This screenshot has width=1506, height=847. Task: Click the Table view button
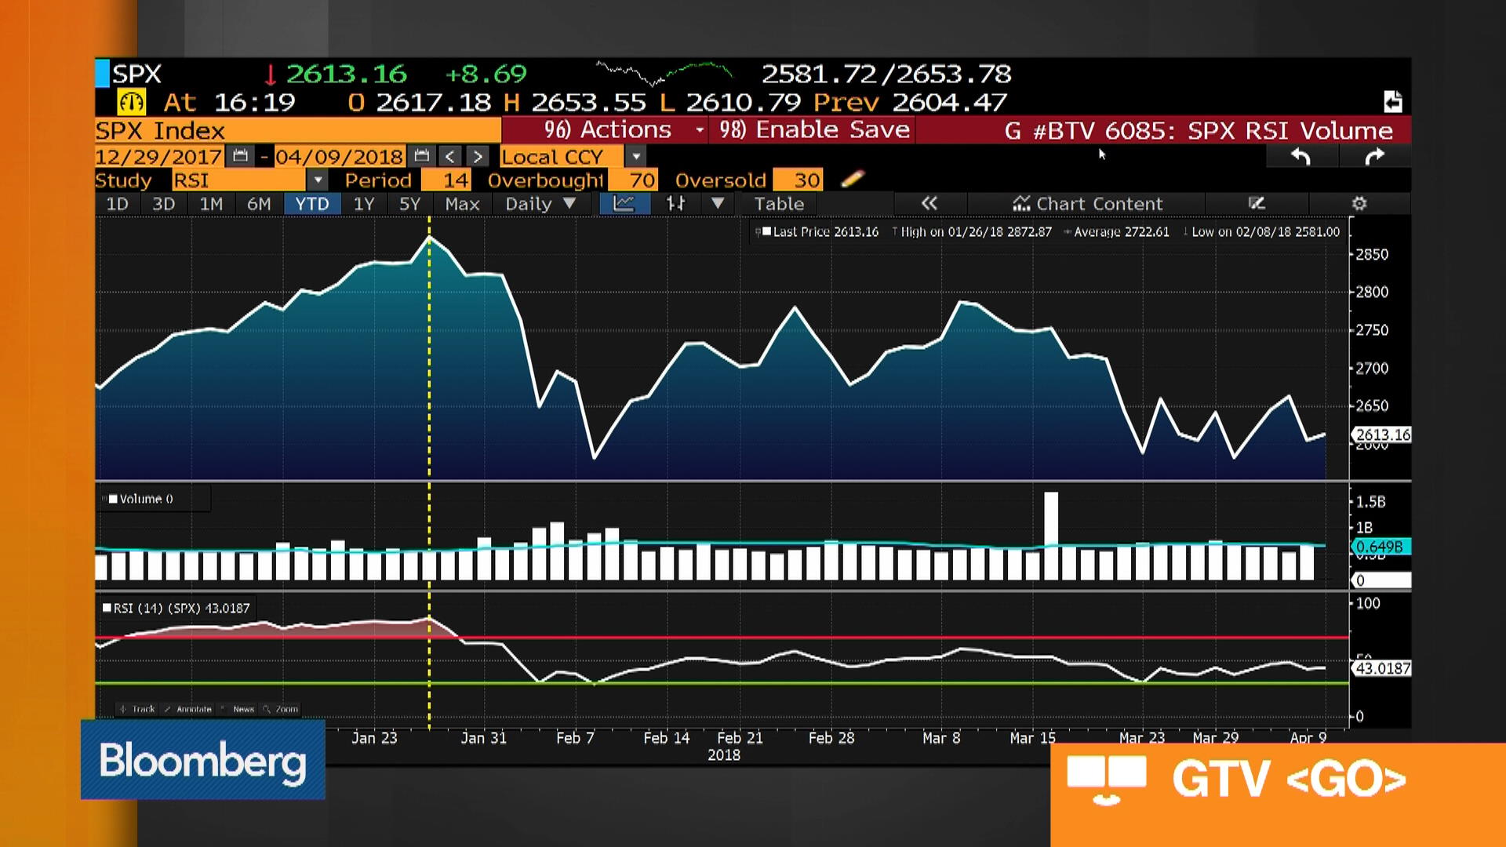point(779,204)
